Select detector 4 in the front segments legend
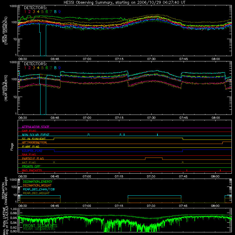 tap(38, 11)
